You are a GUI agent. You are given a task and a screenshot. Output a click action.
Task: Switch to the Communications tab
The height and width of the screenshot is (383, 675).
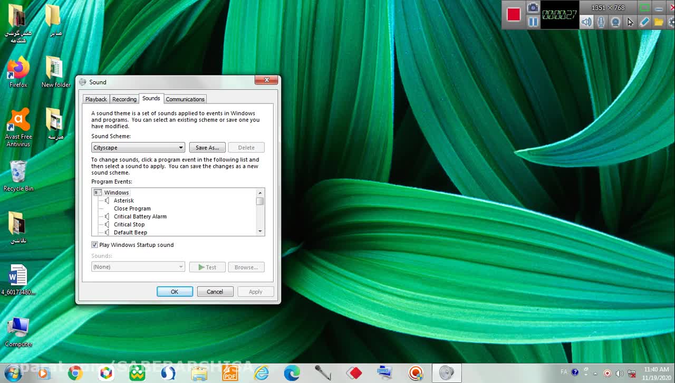coord(185,99)
